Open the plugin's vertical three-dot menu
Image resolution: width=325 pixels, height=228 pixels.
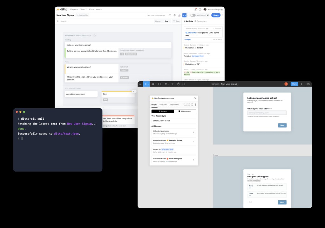coord(195,104)
